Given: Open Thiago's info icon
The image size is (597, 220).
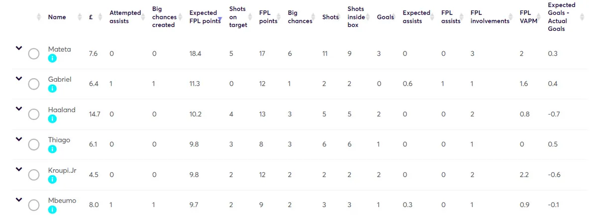Looking at the screenshot, I should (53, 149).
